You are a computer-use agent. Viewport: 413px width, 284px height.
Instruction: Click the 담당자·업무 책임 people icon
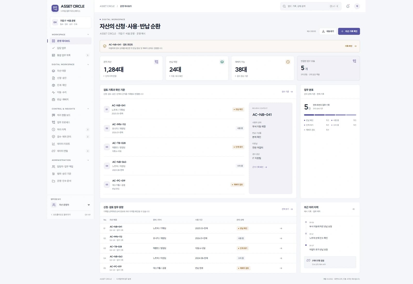point(53,167)
